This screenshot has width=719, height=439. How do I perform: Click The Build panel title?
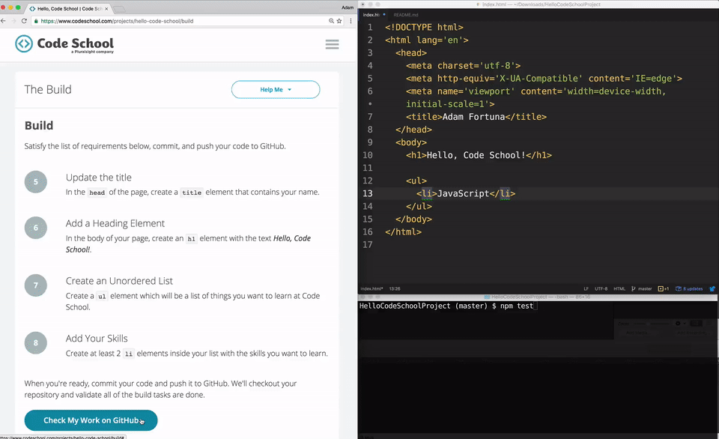coord(48,89)
